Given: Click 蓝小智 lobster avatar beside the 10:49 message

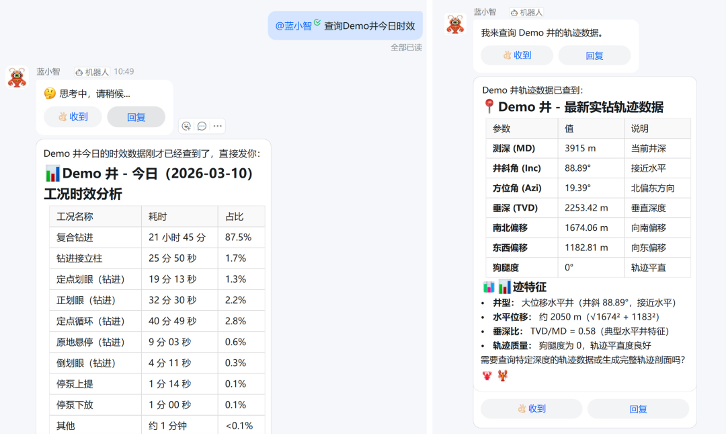Looking at the screenshot, I should point(17,77).
